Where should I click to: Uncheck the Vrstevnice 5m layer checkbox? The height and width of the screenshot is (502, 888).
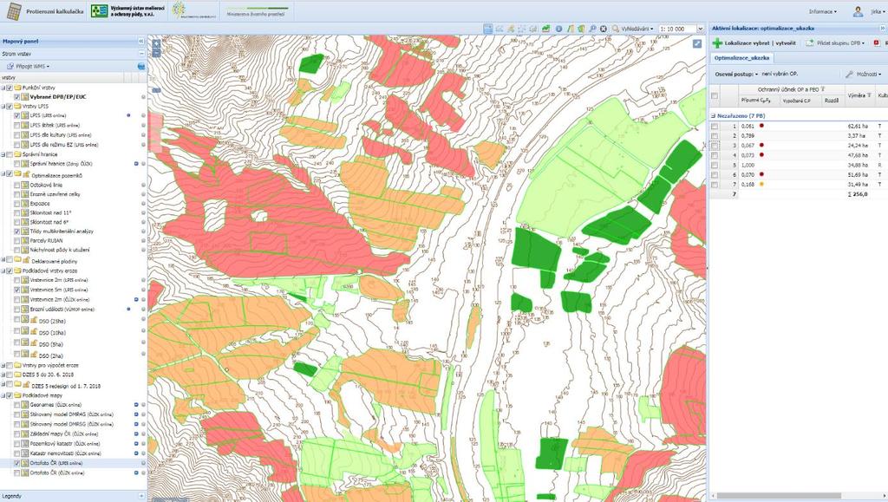click(17, 290)
